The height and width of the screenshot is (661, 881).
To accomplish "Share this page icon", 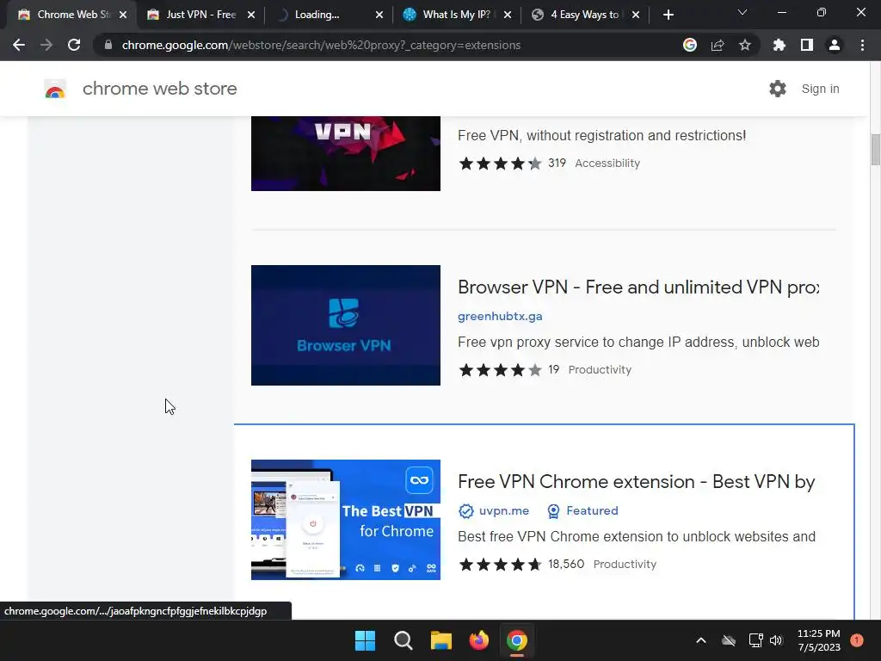I will 718,45.
